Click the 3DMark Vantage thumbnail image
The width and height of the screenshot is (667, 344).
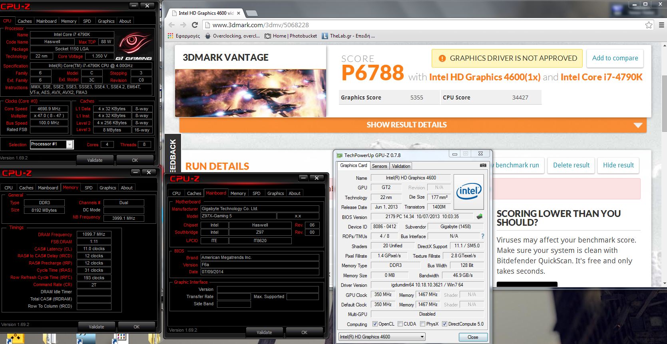[x=251, y=93]
